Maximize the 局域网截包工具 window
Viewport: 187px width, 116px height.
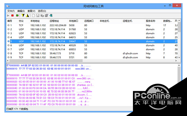tap(170, 5)
